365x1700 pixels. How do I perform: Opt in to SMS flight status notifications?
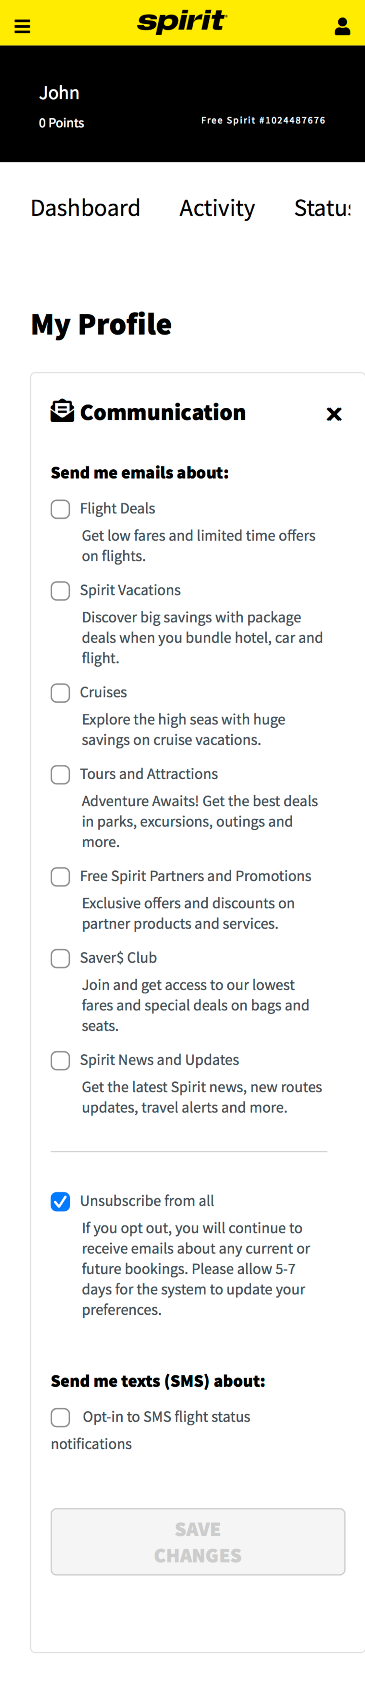(x=61, y=1417)
